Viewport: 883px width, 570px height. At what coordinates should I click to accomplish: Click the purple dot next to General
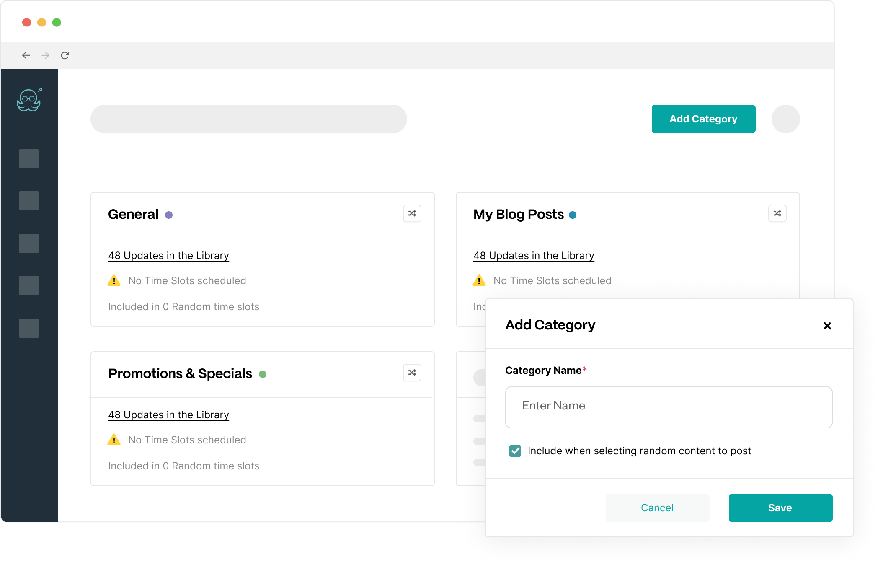click(x=169, y=215)
